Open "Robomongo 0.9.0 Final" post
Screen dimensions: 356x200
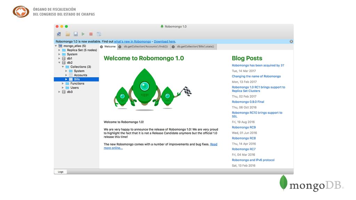[248, 102]
